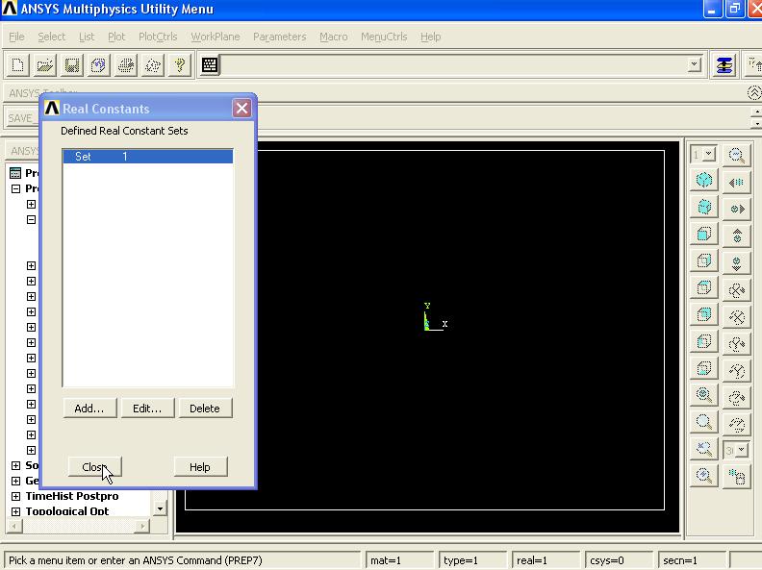This screenshot has width=762, height=570.
Task: Select Set 1 in real constant list
Action: pyautogui.click(x=148, y=157)
